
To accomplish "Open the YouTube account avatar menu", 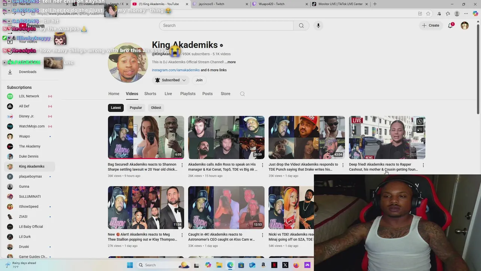I will pos(465,26).
